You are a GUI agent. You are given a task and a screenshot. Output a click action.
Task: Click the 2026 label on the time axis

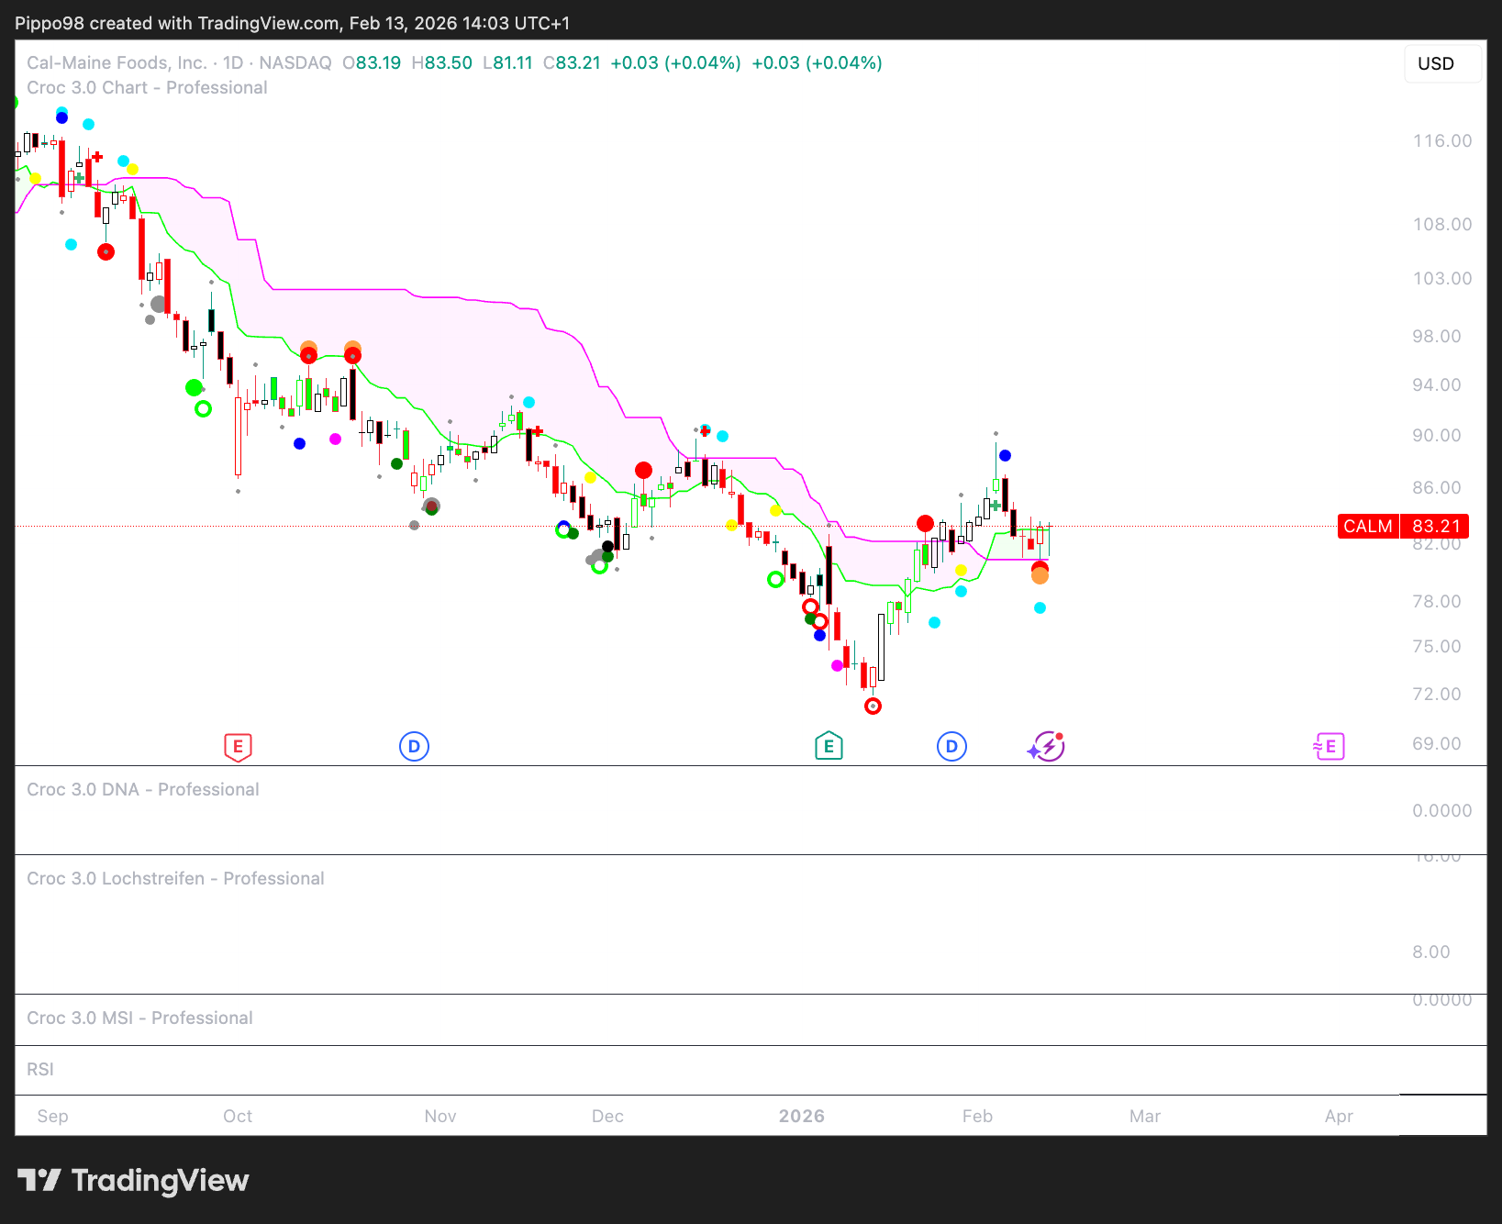(x=801, y=1116)
